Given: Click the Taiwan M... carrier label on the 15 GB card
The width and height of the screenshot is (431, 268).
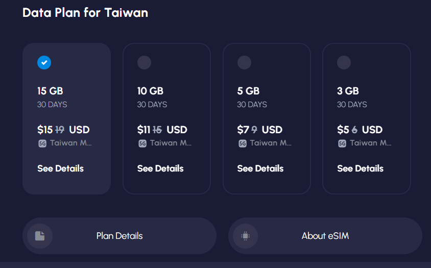Looking at the screenshot, I should pyautogui.click(x=71, y=143).
